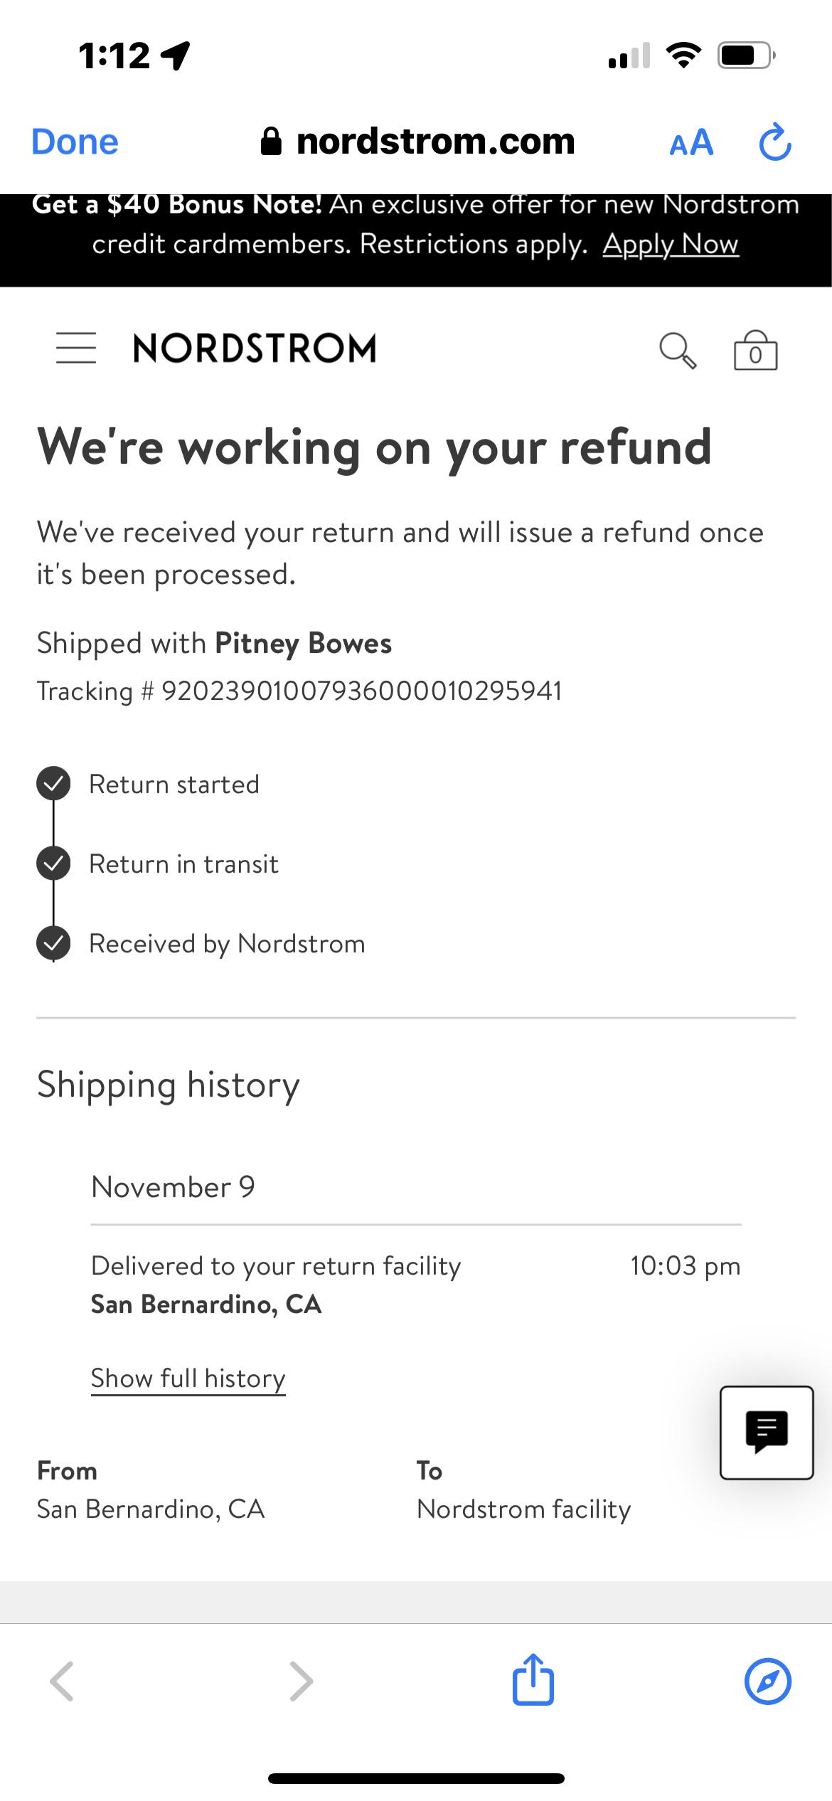Tap the Nordstrom logo

(255, 349)
